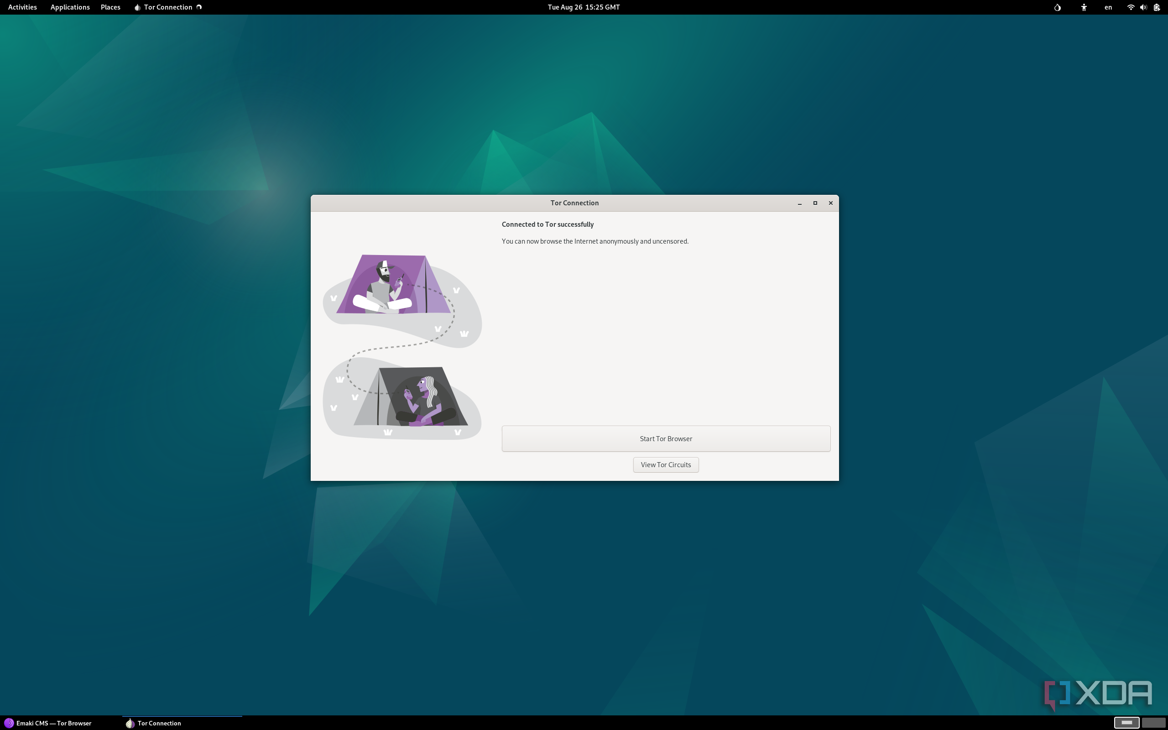This screenshot has width=1168, height=730.
Task: Open the Activities overview
Action: point(22,7)
